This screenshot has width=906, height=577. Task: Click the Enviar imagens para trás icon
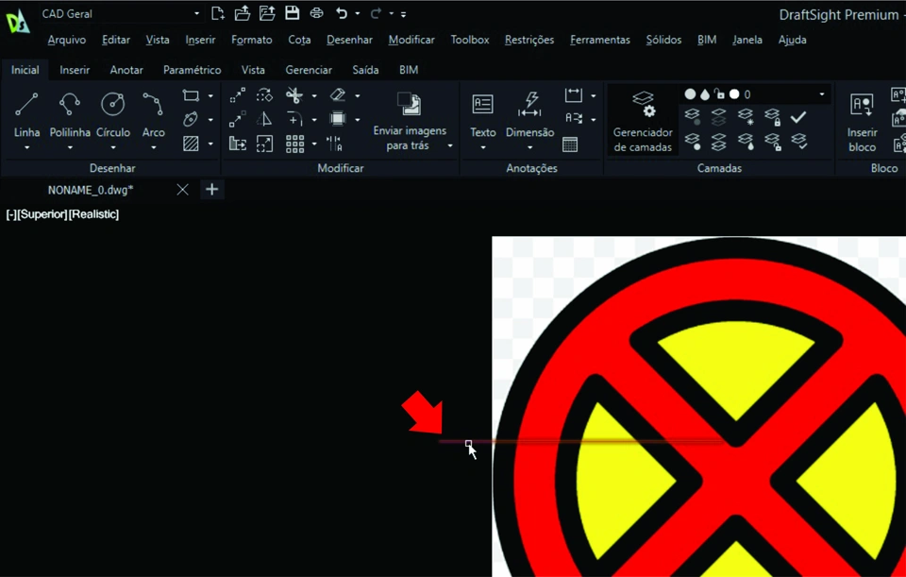point(409,104)
